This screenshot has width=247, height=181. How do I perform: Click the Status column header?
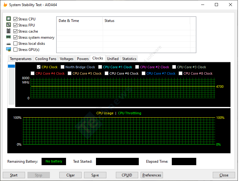point(146,20)
